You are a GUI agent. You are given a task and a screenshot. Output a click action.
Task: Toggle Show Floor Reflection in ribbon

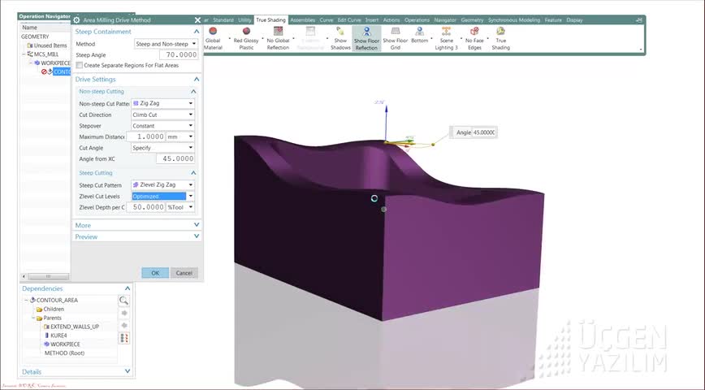click(x=366, y=38)
